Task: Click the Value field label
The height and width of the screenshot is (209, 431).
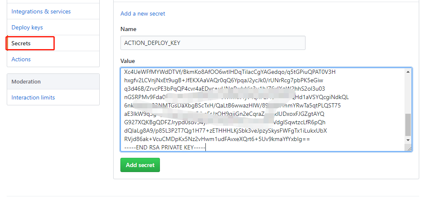Action: pyautogui.click(x=128, y=61)
